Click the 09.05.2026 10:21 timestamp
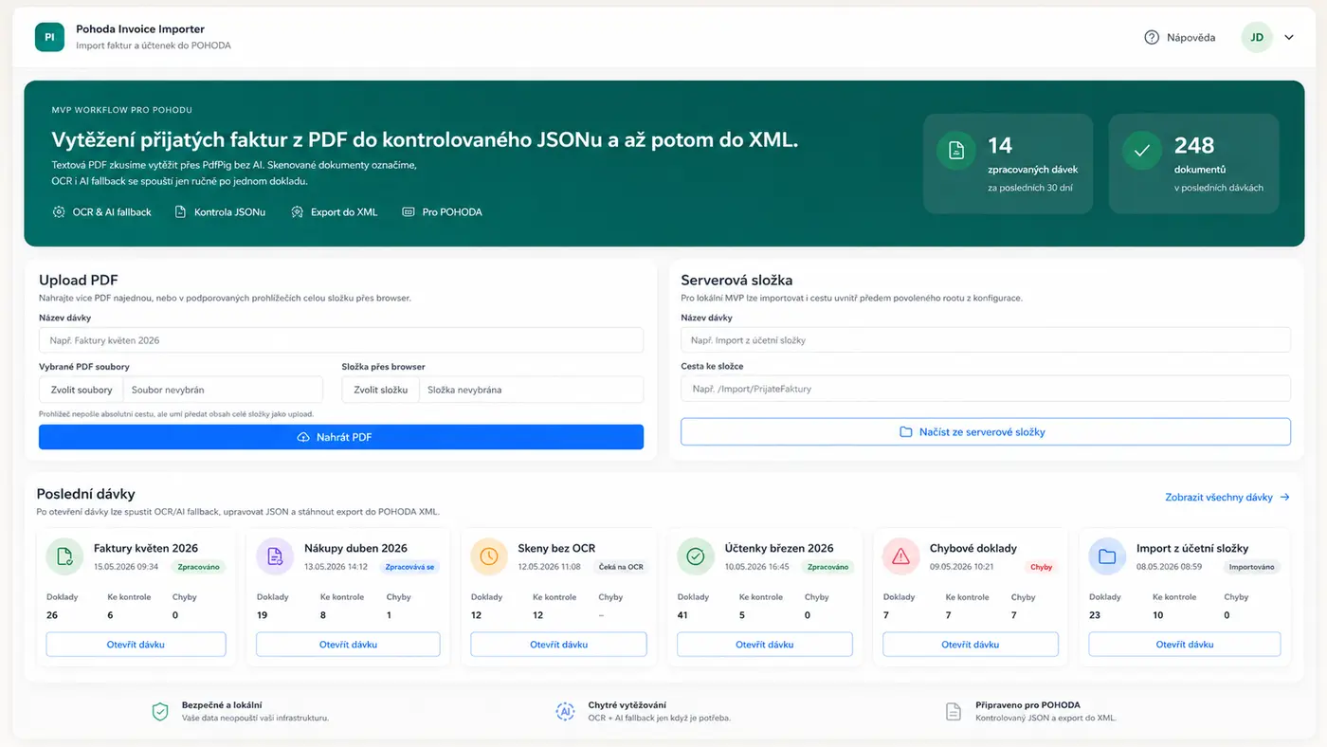This screenshot has width=1327, height=747. click(x=961, y=567)
